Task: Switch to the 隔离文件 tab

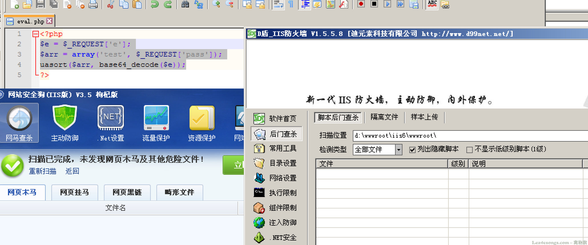Action: (x=384, y=117)
